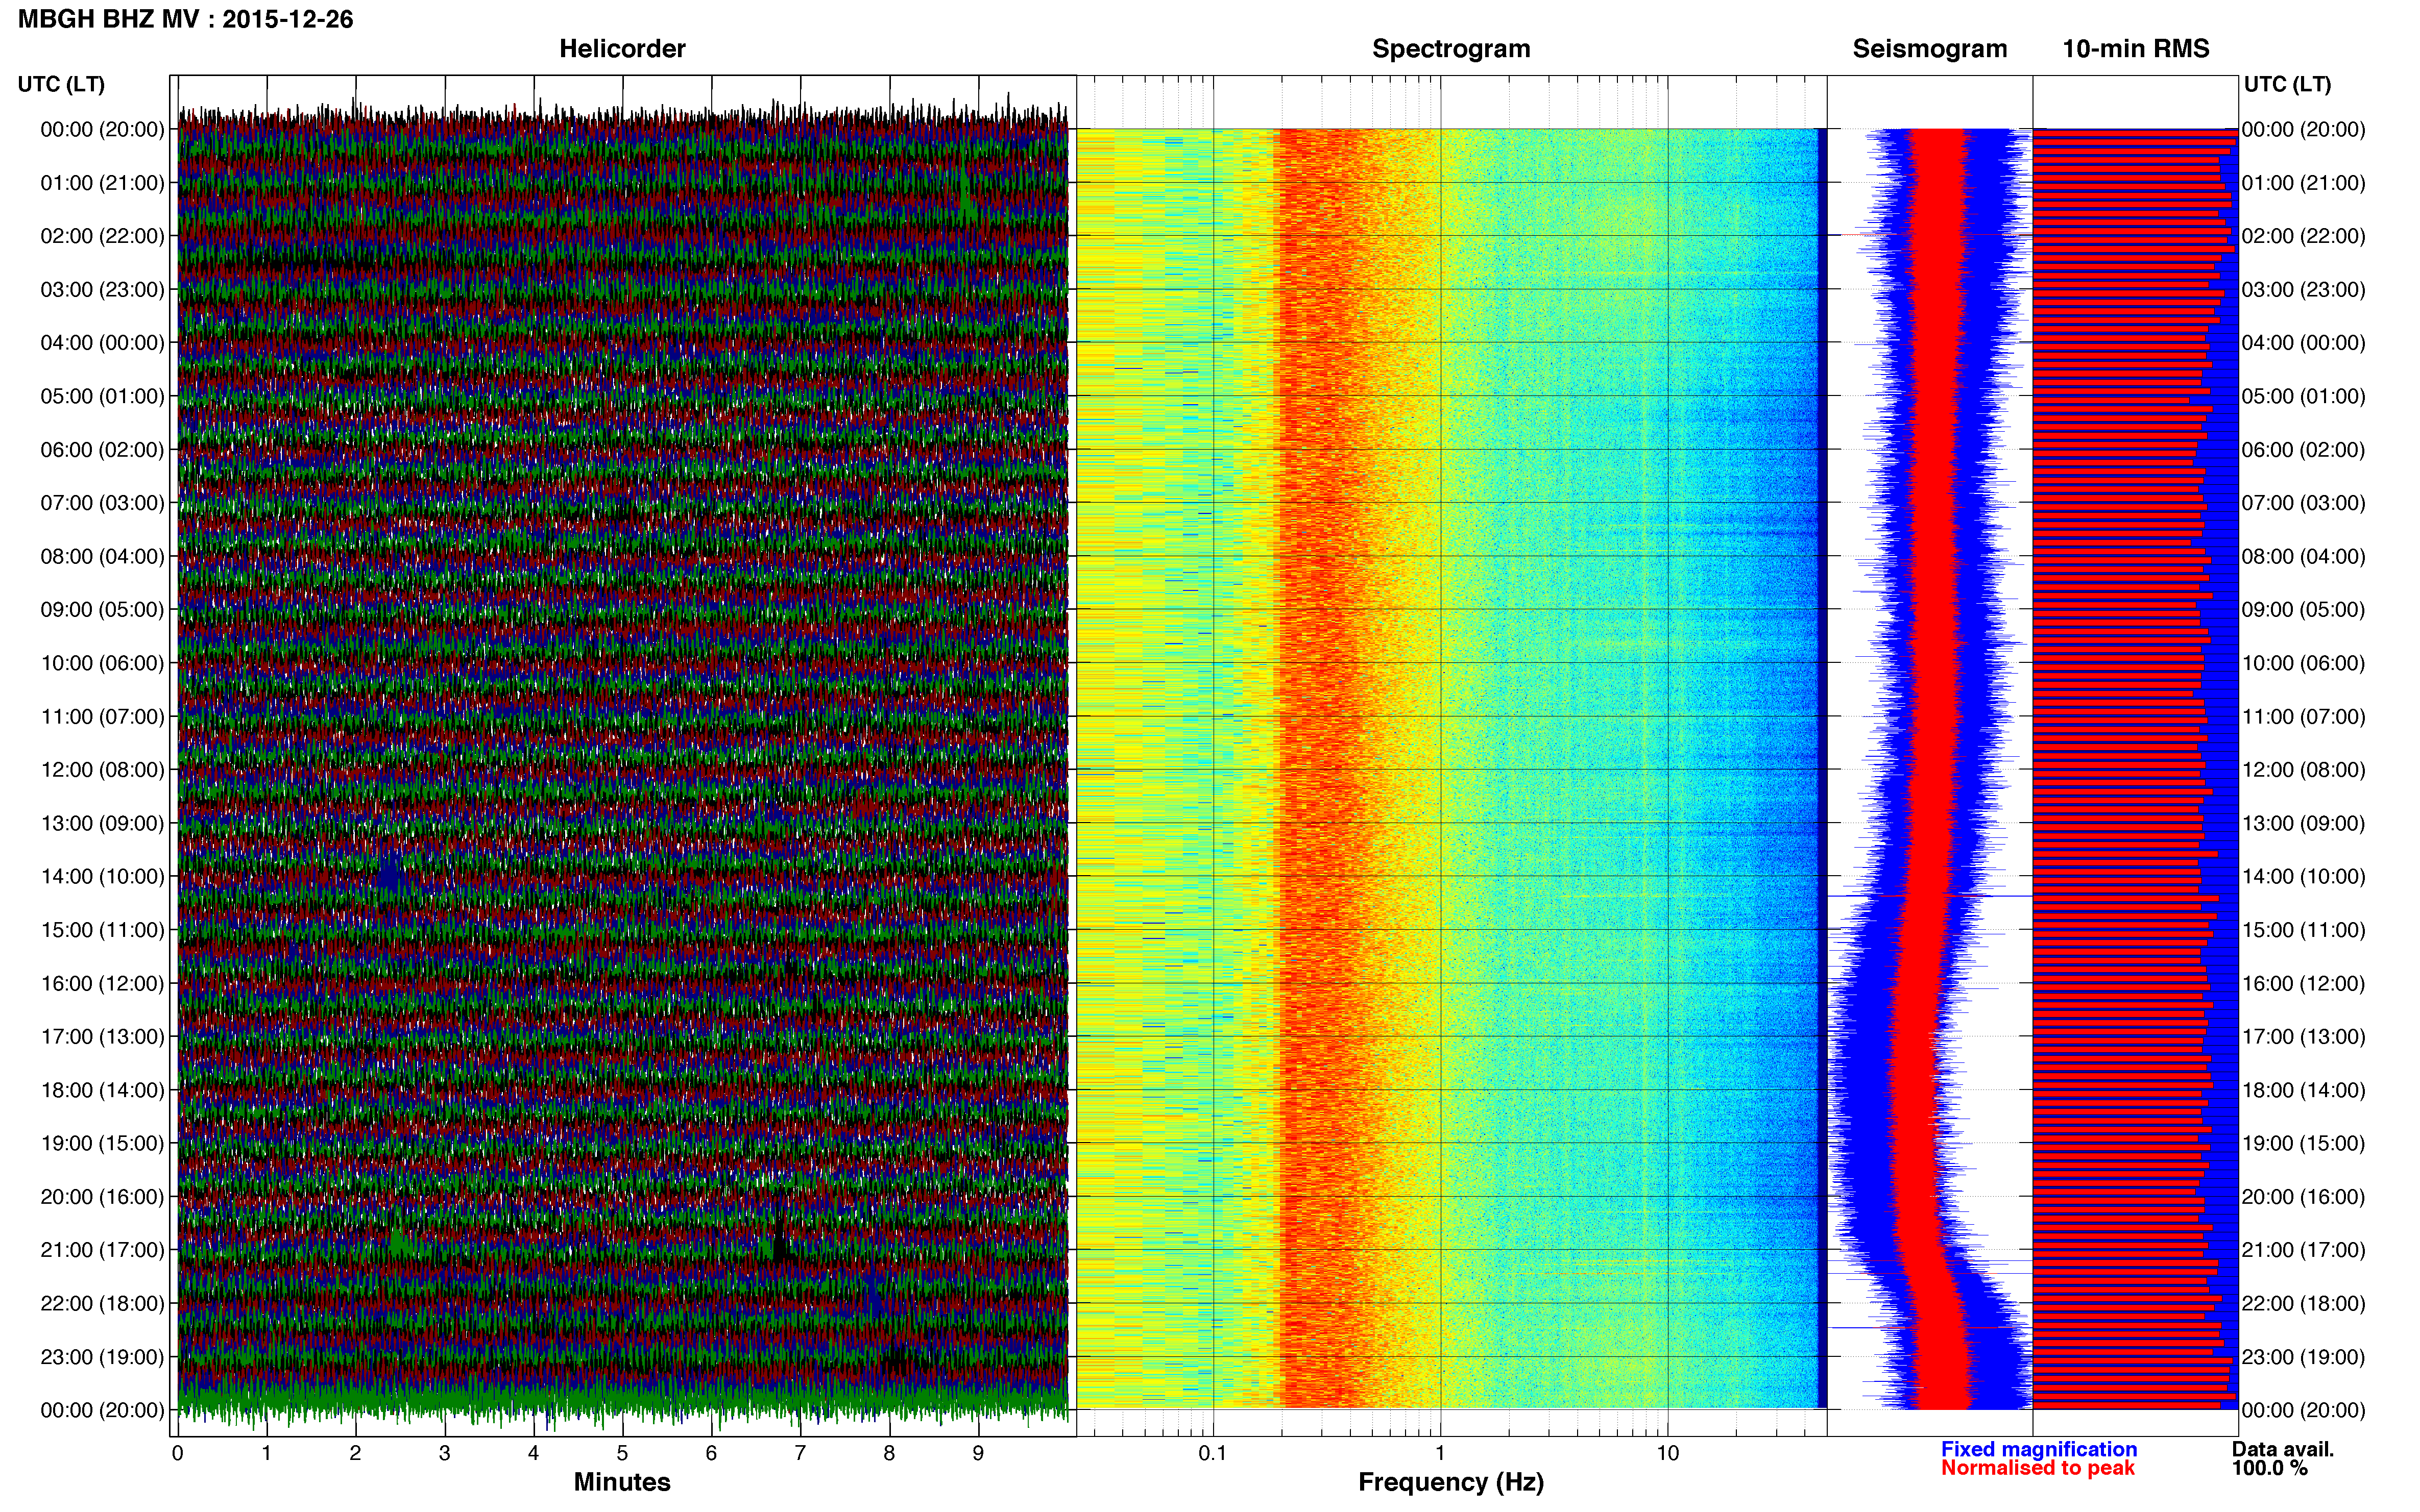Click '18:00 (14:00)' label beside the RMS panel
2420x1512 pixels.
(x=2303, y=1090)
